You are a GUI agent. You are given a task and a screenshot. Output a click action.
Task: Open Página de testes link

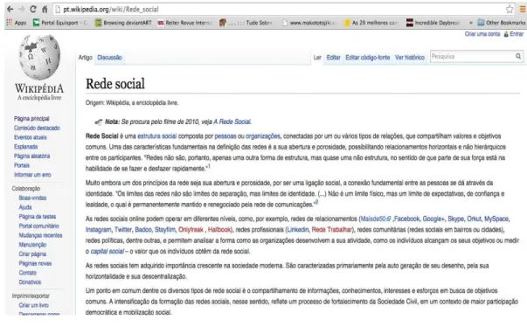pyautogui.click(x=38, y=217)
